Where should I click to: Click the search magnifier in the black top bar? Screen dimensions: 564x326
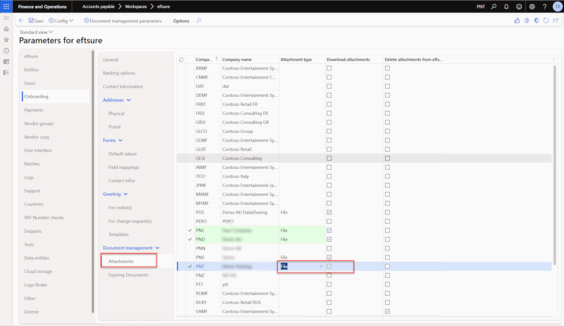pos(494,7)
